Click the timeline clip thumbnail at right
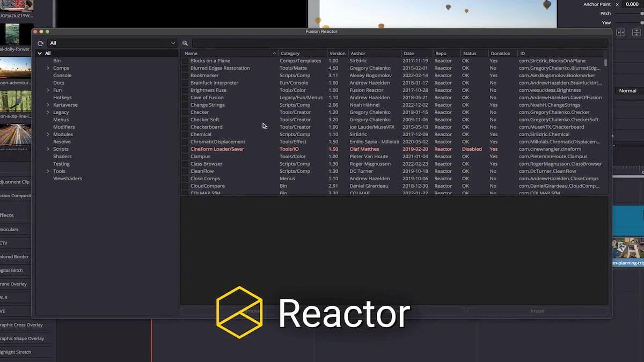644x362 pixels. (628, 249)
